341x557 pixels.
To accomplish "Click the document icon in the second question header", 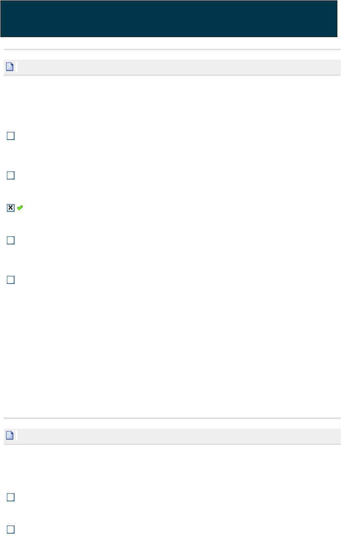I will coord(10,436).
